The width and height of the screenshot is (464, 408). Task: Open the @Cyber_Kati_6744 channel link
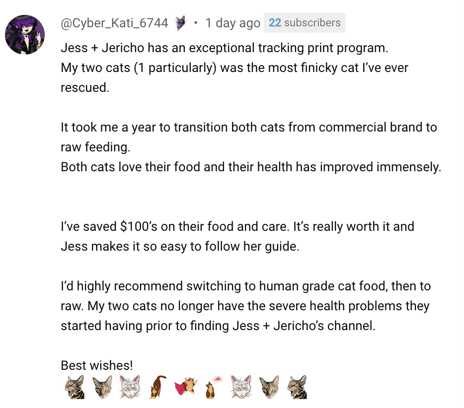(x=114, y=23)
